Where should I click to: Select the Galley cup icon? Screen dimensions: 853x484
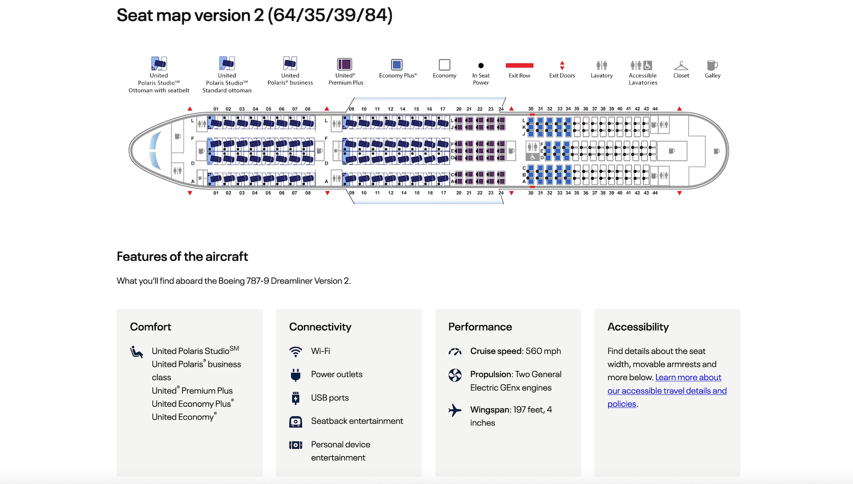(712, 66)
